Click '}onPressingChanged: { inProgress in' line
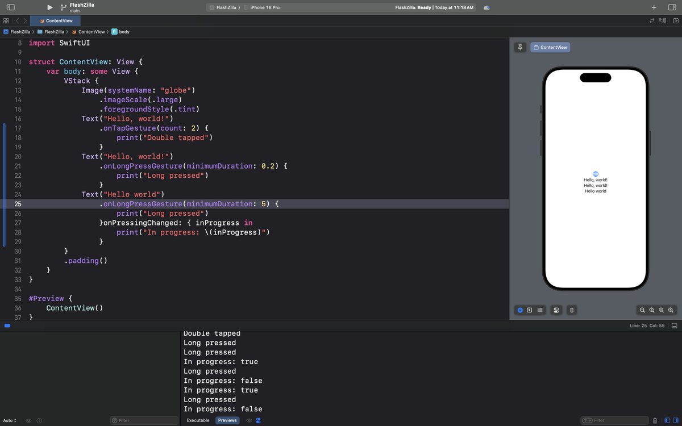The image size is (682, 426). click(176, 223)
